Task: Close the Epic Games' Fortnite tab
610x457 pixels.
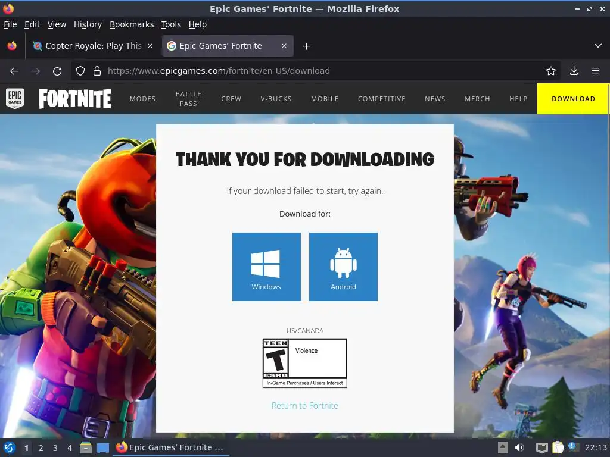Action: [284, 46]
